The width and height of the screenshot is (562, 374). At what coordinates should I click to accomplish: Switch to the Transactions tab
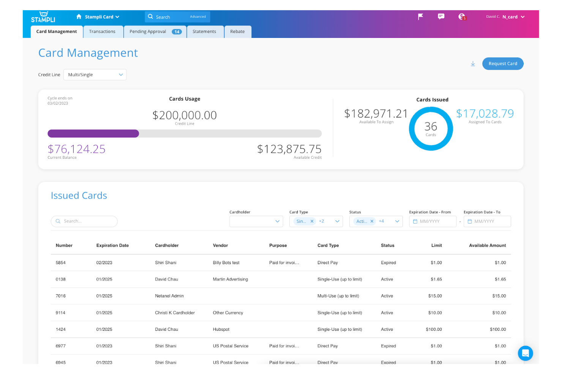[x=102, y=32]
